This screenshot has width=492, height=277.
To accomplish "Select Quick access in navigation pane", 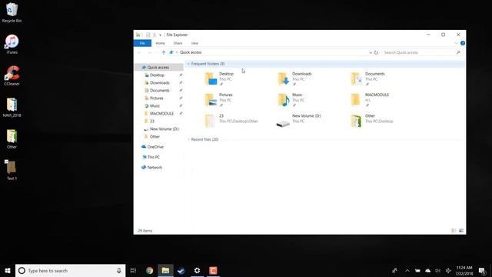I will point(158,67).
